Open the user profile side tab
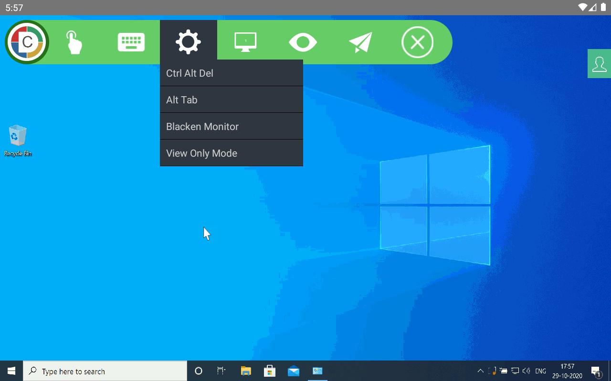The width and height of the screenshot is (611, 381). (x=599, y=63)
